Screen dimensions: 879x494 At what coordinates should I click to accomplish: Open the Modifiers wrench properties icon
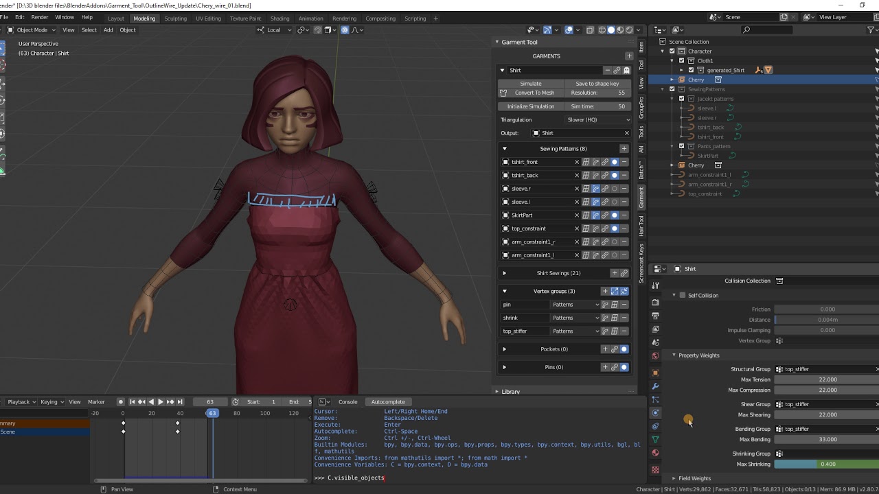pos(655,386)
